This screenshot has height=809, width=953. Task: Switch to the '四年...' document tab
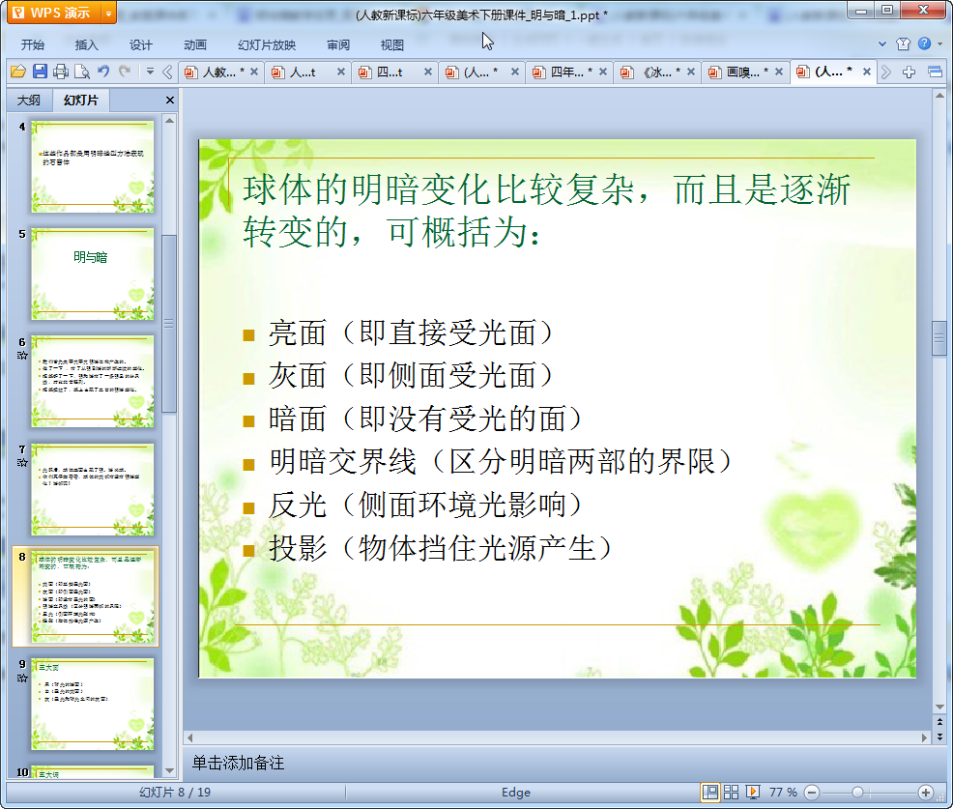pos(571,72)
